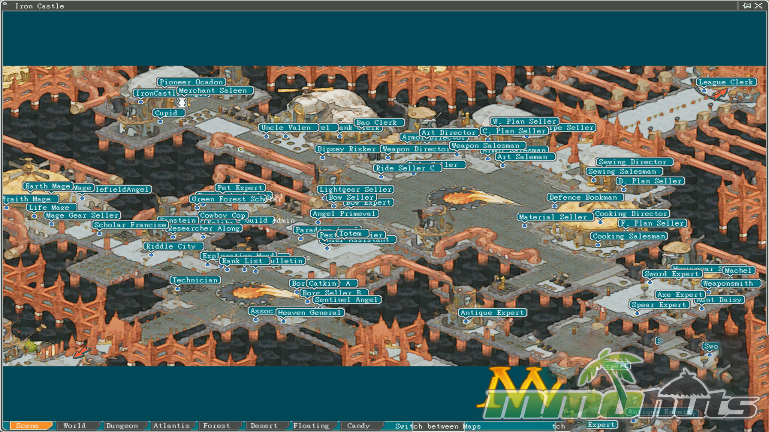Click the red arrow near League Clerk
The width and height of the screenshot is (769, 432).
720,94
